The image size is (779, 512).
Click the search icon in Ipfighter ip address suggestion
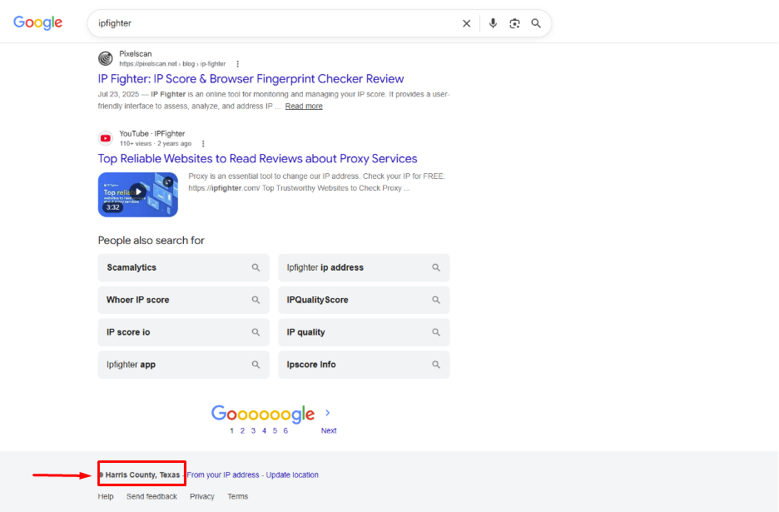coord(436,267)
